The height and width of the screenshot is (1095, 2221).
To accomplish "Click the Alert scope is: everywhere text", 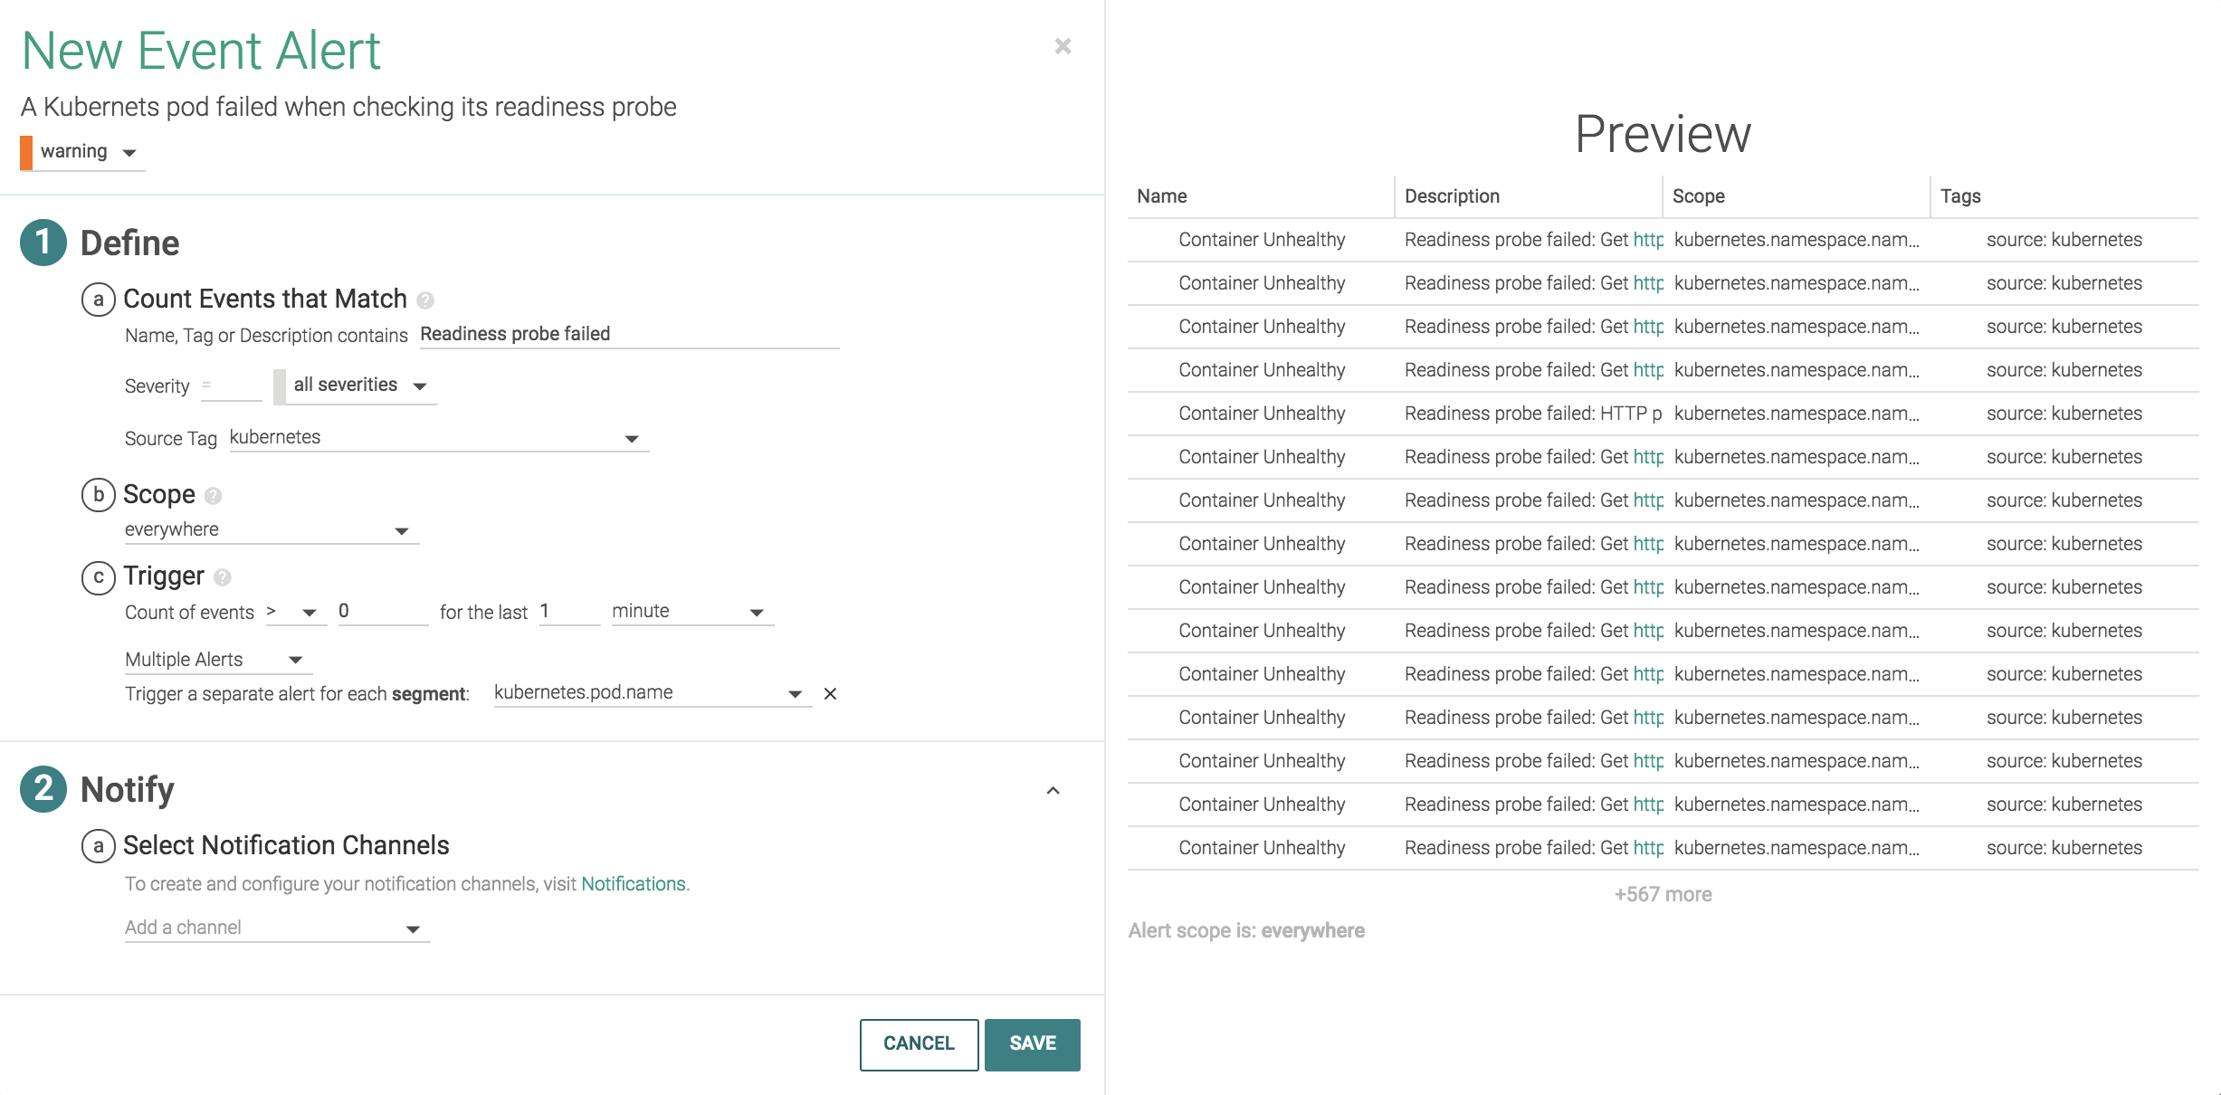I will click(1246, 931).
